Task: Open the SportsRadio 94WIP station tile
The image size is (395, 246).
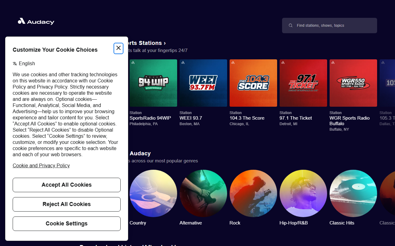Action: click(153, 83)
